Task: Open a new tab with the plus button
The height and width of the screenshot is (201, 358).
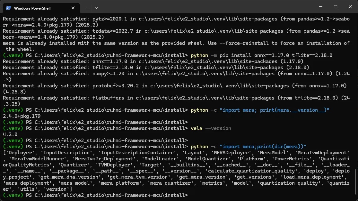Action: pos(87,8)
